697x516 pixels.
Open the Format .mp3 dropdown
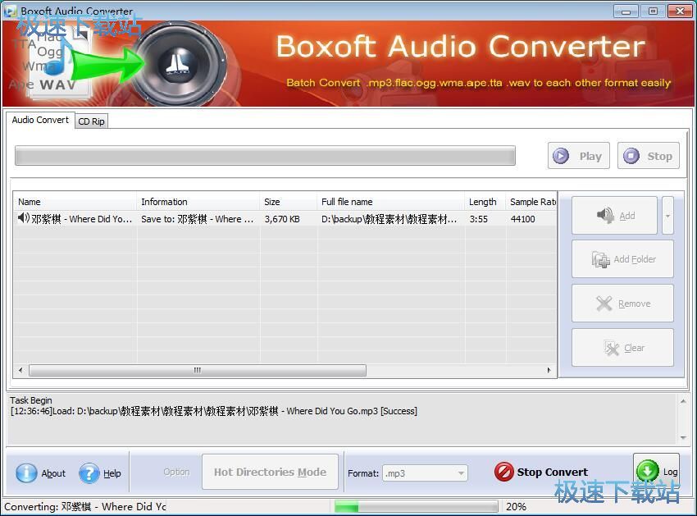pyautogui.click(x=425, y=473)
